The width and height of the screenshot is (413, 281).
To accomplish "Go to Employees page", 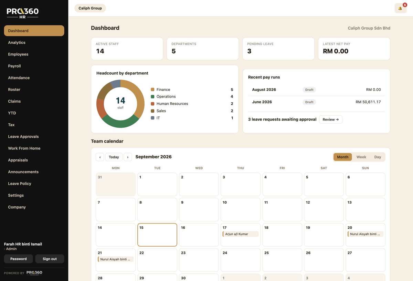I will point(34,54).
